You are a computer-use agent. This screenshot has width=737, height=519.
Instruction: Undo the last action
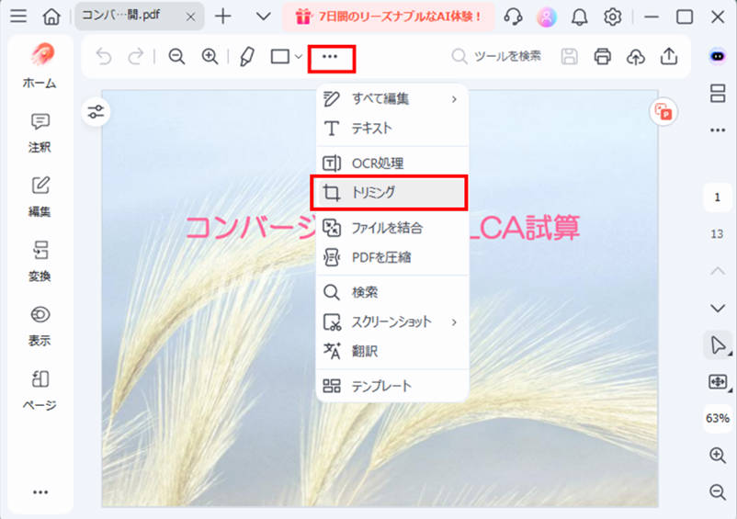104,57
